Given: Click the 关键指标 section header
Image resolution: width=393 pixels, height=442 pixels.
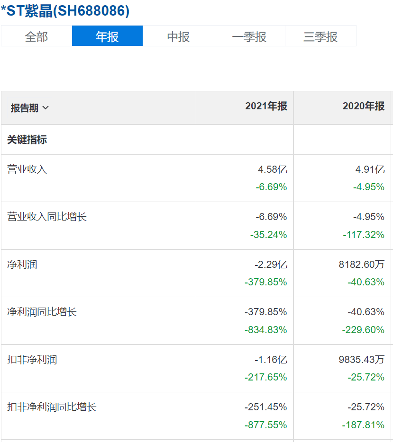Looking at the screenshot, I should pos(27,140).
